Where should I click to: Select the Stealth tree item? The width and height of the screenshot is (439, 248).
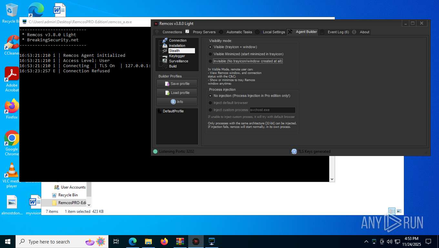[181, 51]
